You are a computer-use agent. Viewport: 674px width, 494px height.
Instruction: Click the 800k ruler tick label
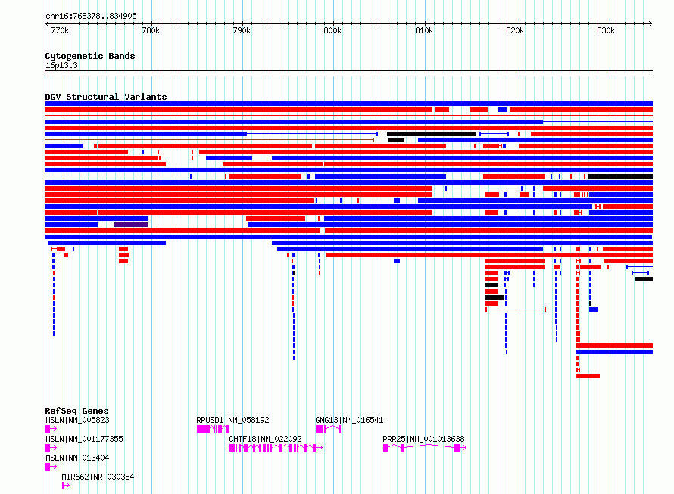coord(332,30)
